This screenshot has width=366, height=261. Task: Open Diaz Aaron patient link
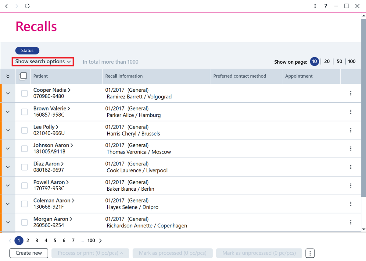(48, 164)
